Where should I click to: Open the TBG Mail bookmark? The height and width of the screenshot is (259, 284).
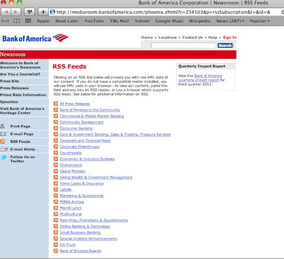click(x=119, y=21)
